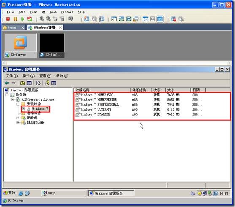Toggle the show/hide console tree icon
The image size is (235, 207).
coord(30,83)
